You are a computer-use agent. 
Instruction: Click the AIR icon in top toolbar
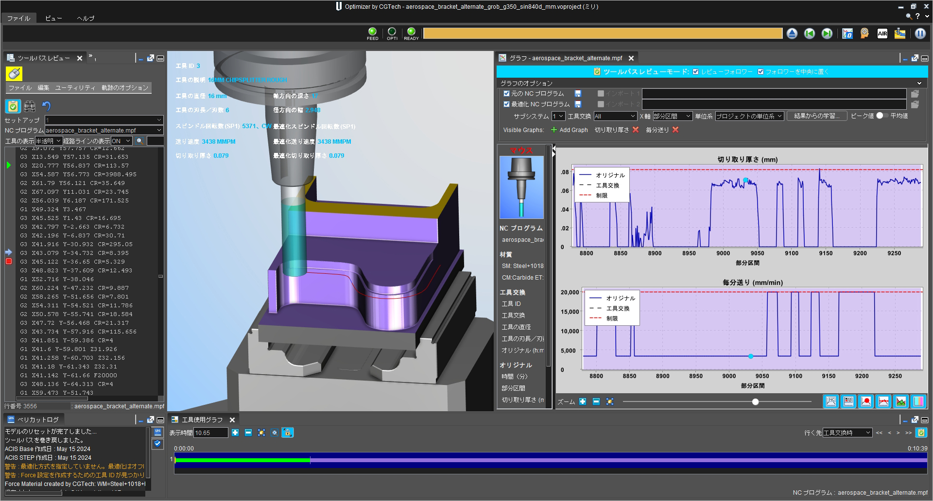(882, 33)
